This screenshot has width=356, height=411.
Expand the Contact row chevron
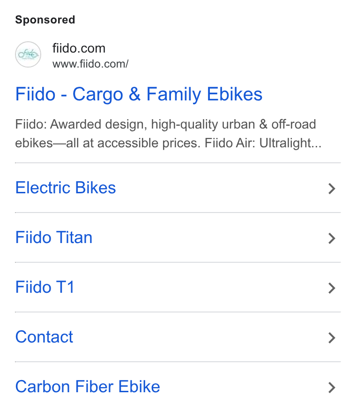tap(332, 338)
